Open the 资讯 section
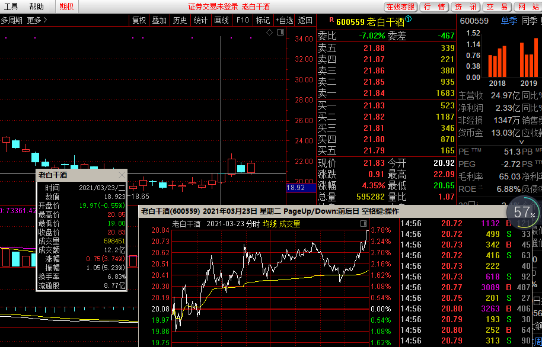The image size is (542, 347). [x=466, y=7]
